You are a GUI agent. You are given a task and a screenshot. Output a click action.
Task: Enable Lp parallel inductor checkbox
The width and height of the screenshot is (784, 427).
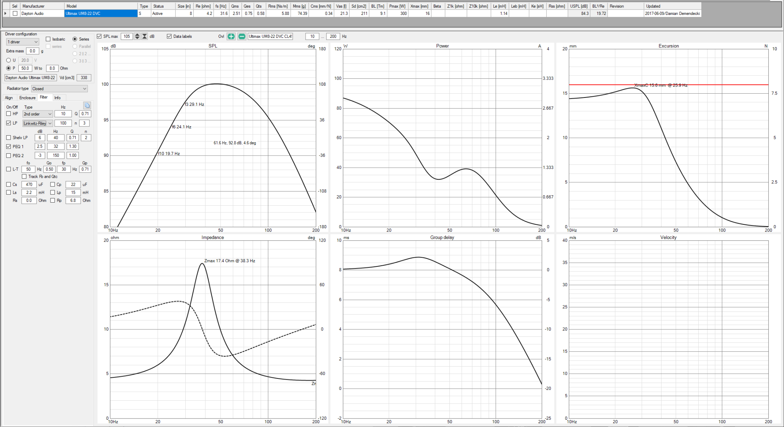52,192
